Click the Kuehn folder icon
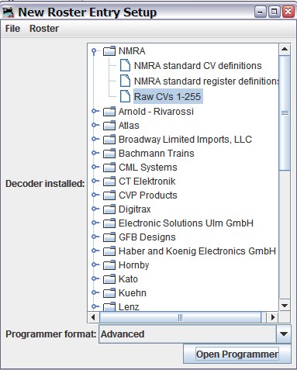 [109, 293]
